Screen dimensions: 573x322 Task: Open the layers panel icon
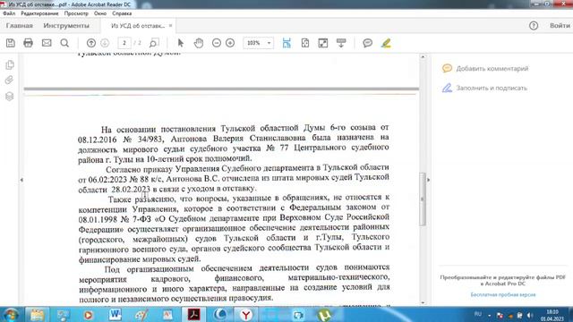click(10, 97)
